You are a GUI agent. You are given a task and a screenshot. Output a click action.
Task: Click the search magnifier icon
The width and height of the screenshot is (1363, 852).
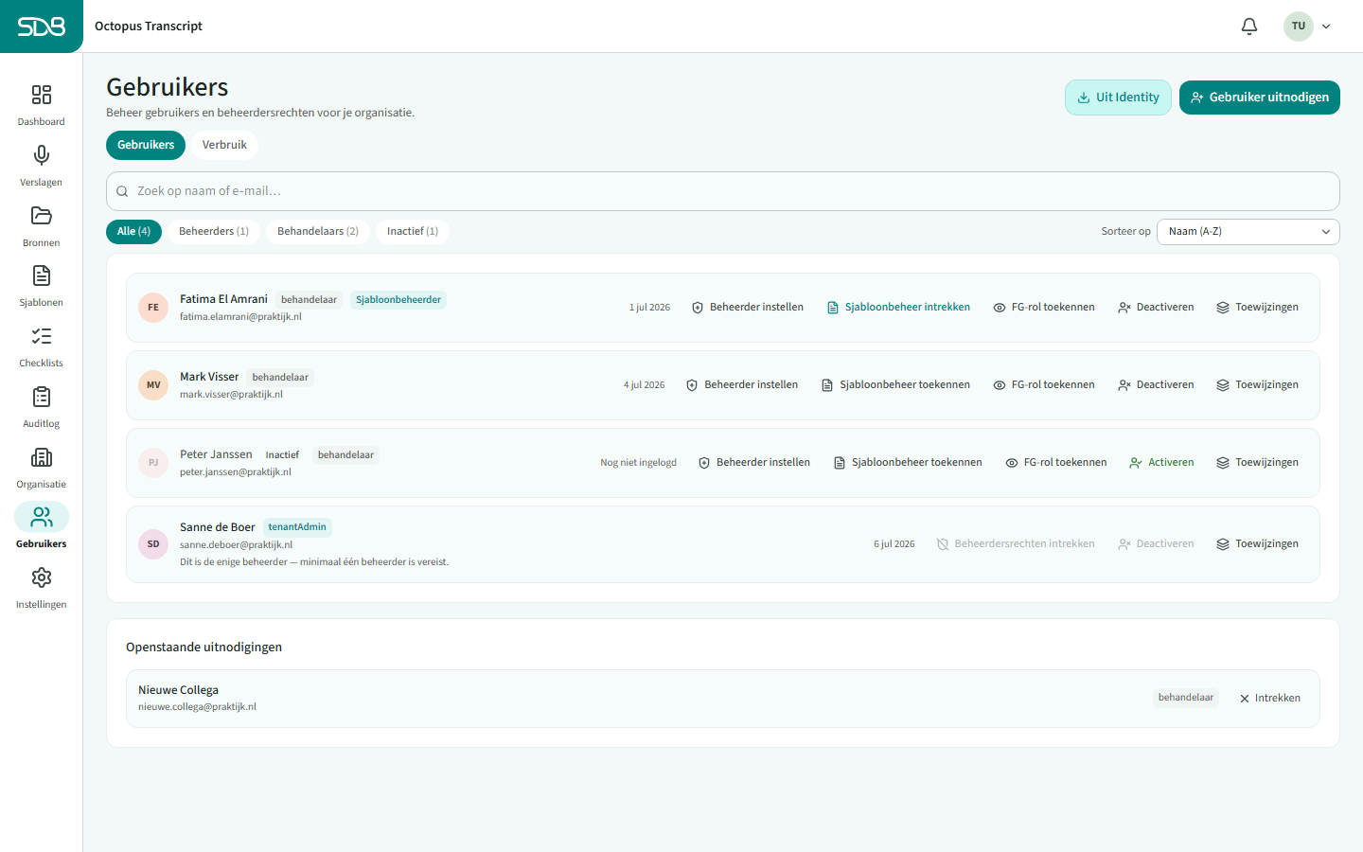pyautogui.click(x=122, y=191)
